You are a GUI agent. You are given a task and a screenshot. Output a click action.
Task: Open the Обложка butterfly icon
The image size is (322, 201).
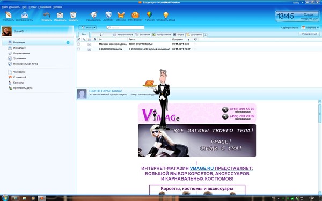tap(121, 15)
